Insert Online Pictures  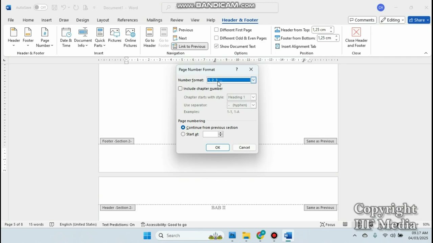tap(130, 37)
